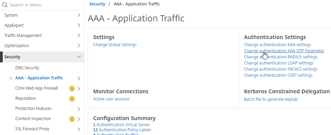View Active user sessions link
This screenshot has height=135, width=331.
[112, 99]
